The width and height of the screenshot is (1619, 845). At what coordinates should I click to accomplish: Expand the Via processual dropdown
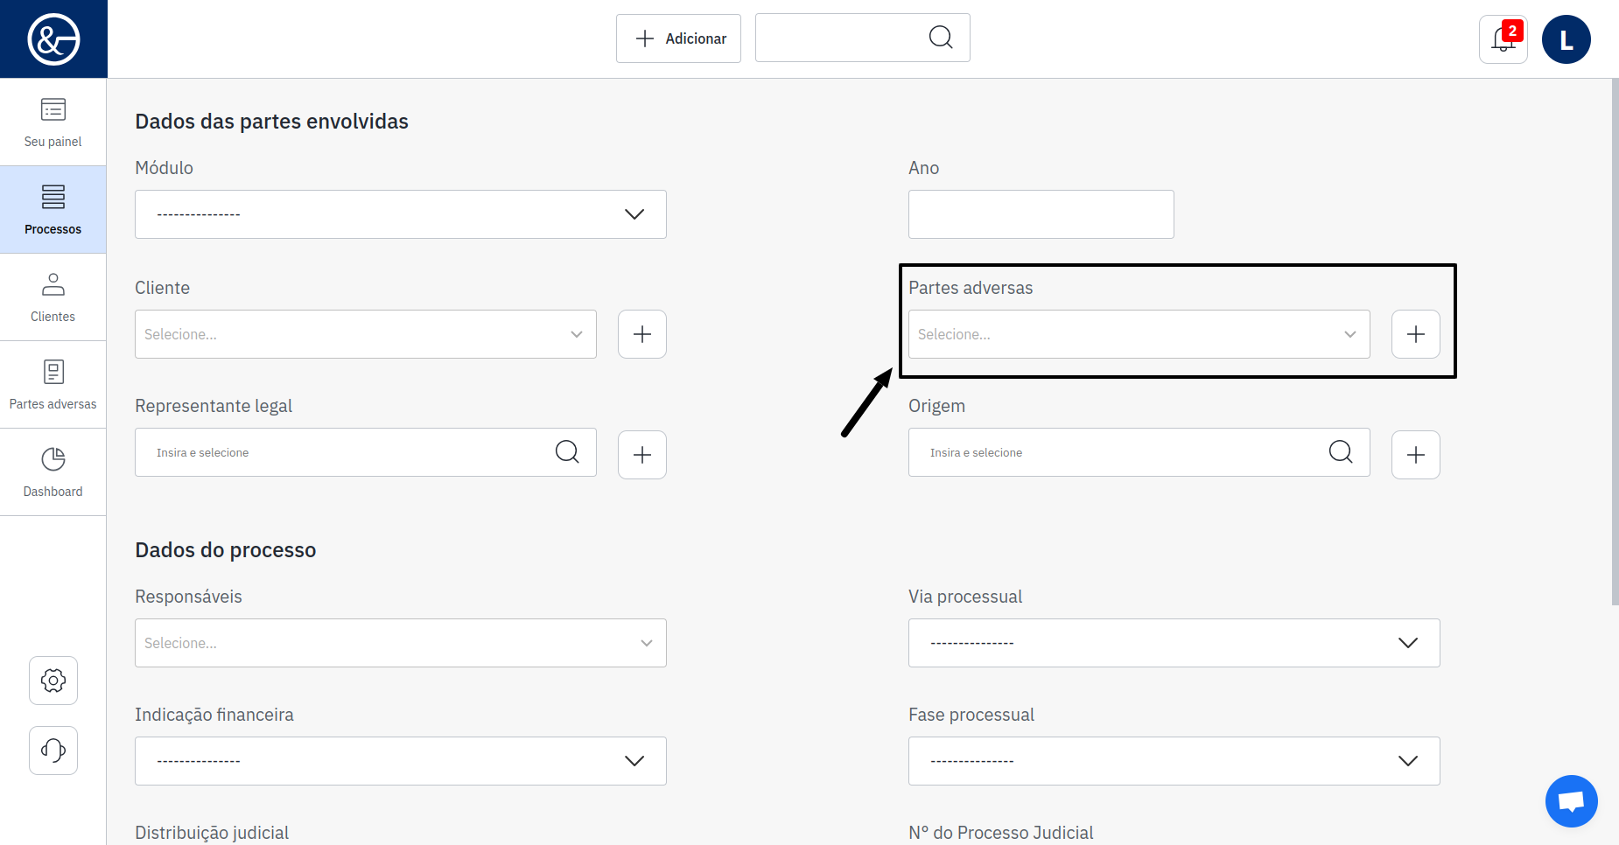(x=1174, y=643)
